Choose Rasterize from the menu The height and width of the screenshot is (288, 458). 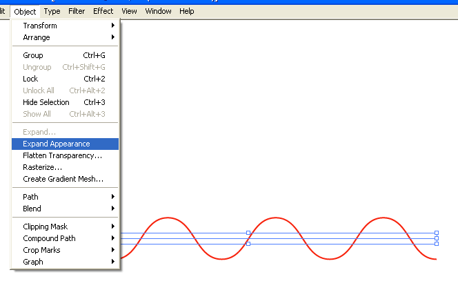pyautogui.click(x=42, y=167)
